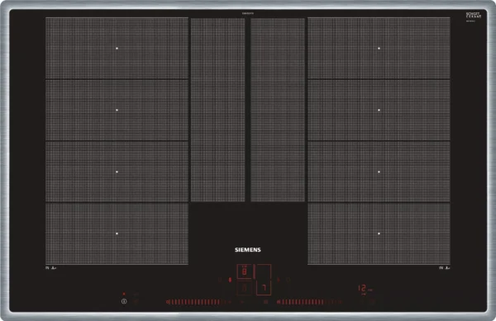Touch center dot of bottom-right cooking zone

[379, 234]
